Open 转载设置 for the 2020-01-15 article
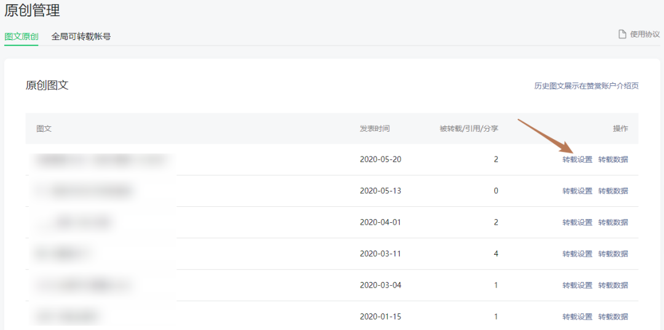The image size is (664, 330). (x=577, y=316)
